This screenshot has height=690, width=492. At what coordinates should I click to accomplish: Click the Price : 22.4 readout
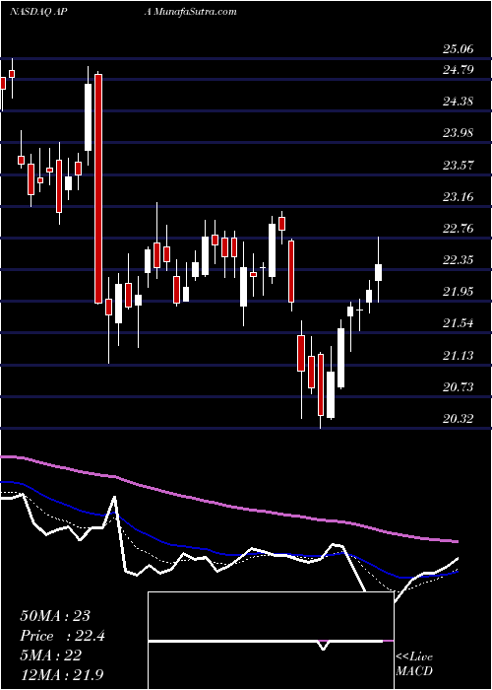[x=62, y=636]
